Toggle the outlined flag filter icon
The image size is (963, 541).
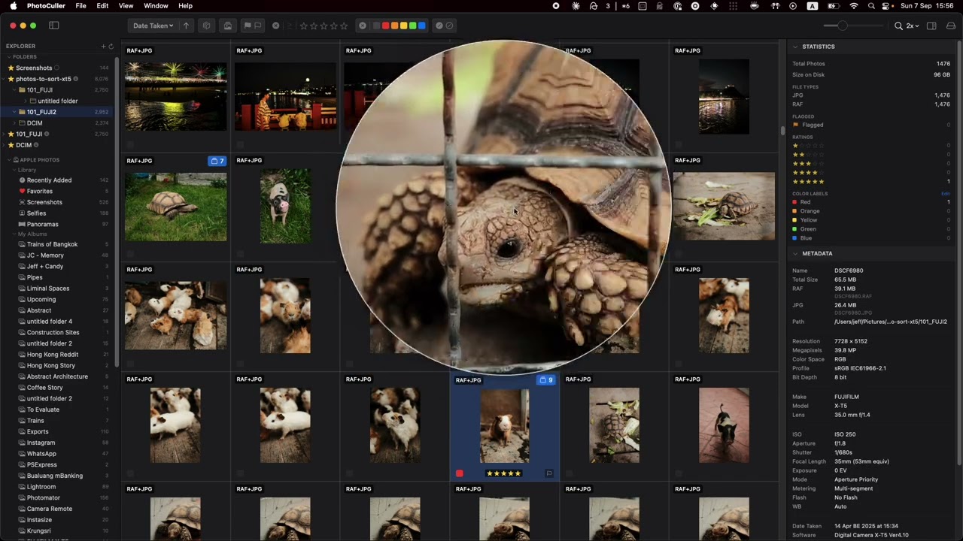(x=257, y=26)
